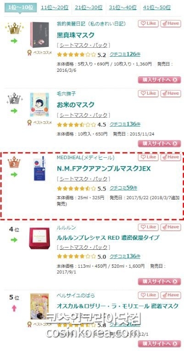Toggle Have for お米のマスク
Image resolution: width=184 pixels, height=351 pixels.
(x=171, y=93)
